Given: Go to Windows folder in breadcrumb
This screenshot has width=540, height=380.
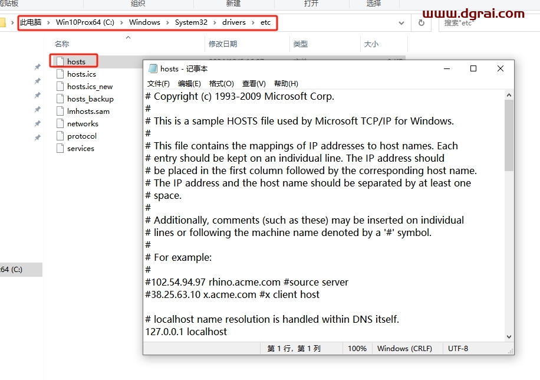Looking at the screenshot, I should pos(144,22).
